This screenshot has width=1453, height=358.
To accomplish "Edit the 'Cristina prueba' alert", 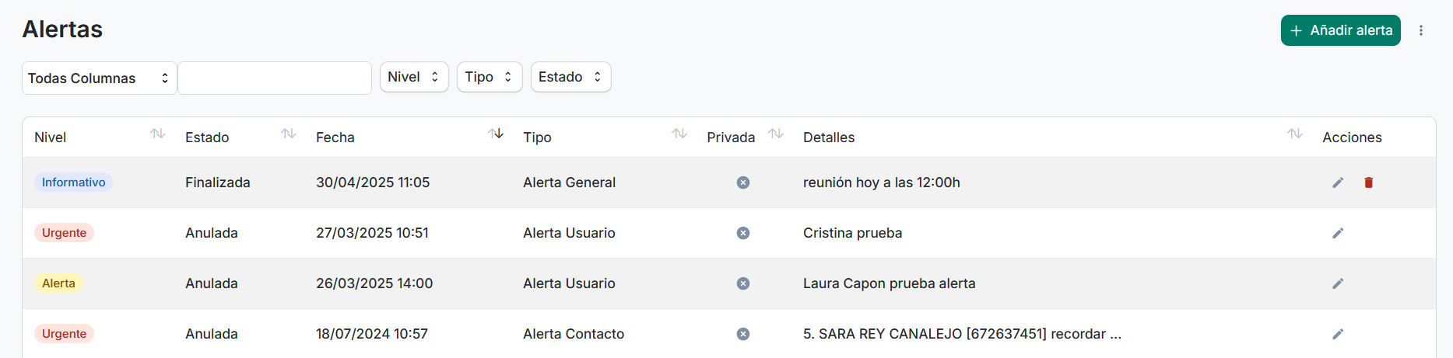I will click(x=1338, y=233).
